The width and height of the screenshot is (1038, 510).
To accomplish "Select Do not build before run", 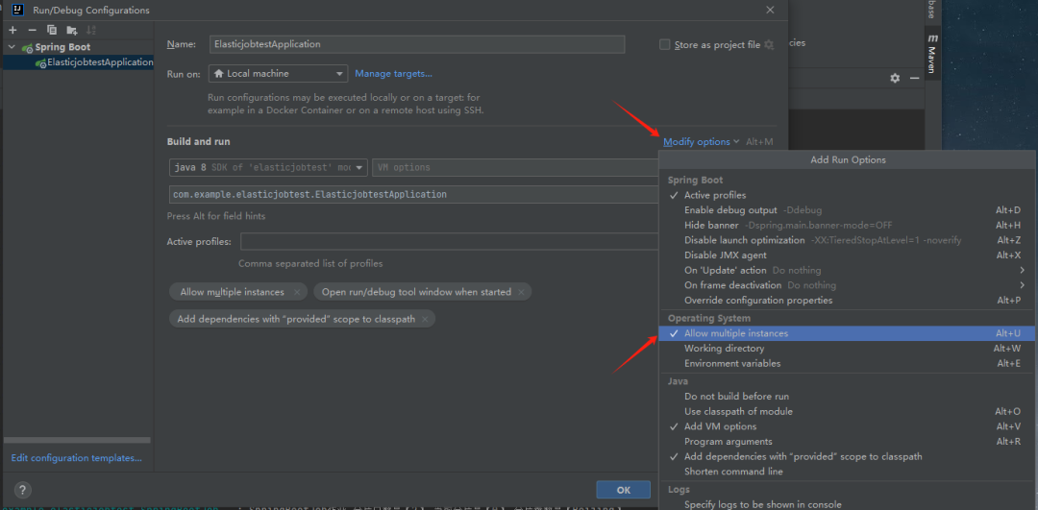I will click(847, 397).
